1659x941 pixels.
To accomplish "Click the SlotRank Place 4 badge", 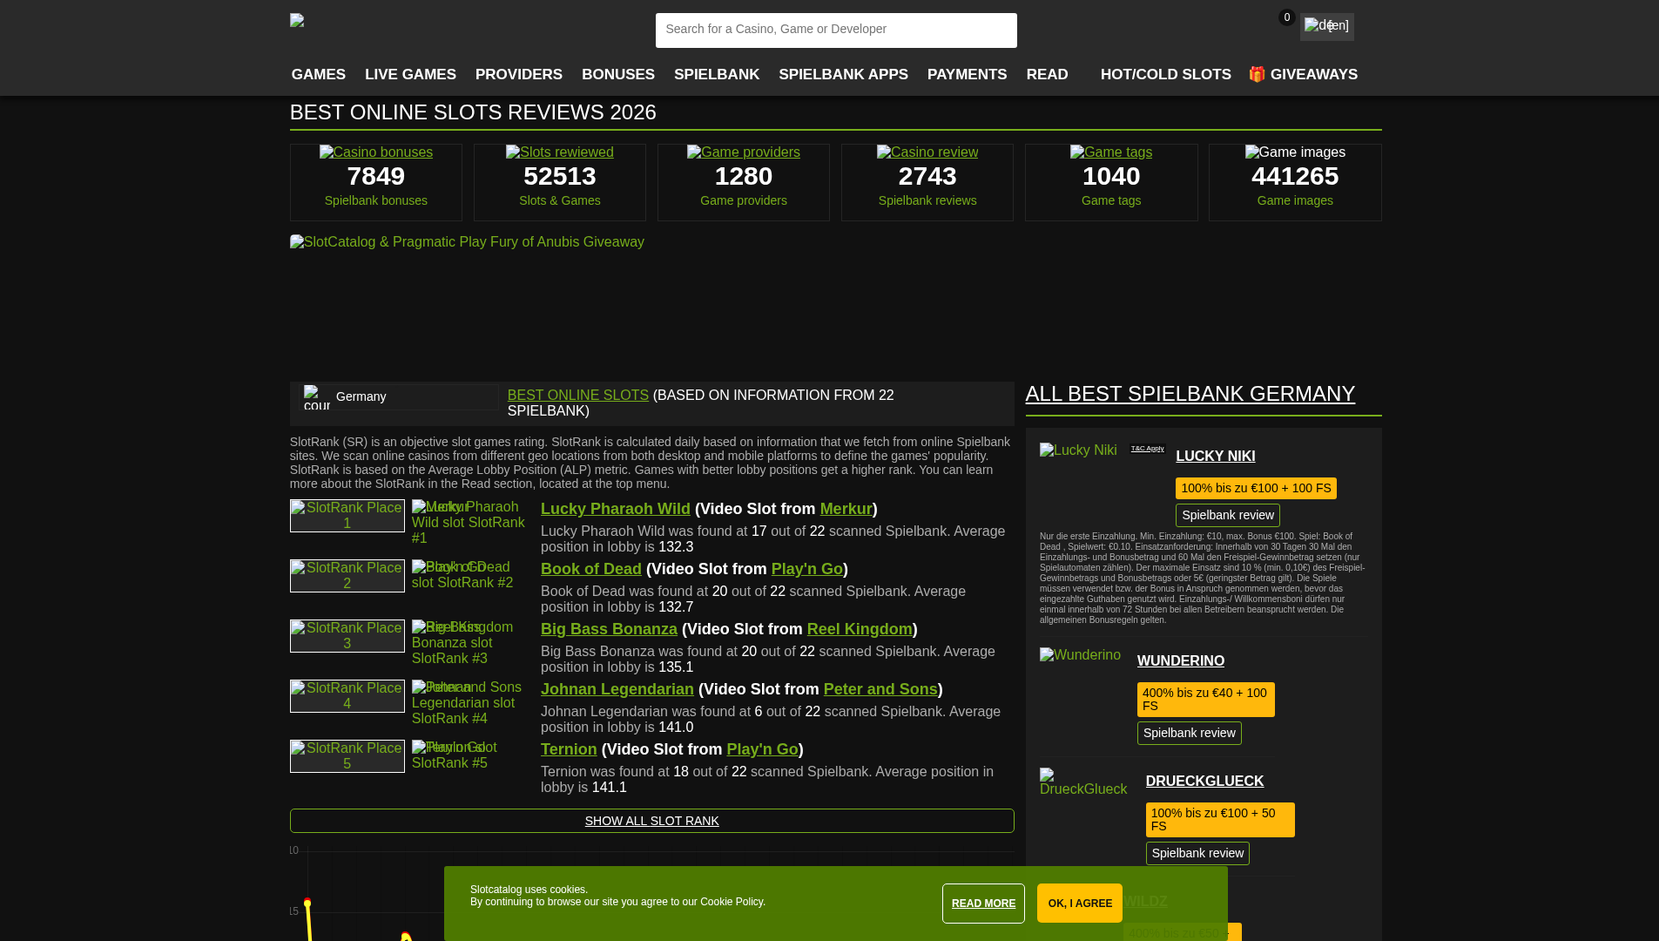I will pyautogui.click(x=347, y=696).
